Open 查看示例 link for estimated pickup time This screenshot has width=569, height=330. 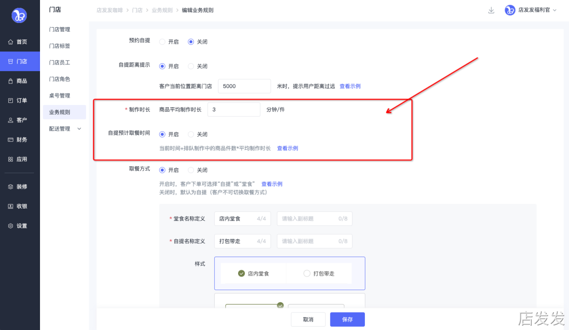(287, 148)
